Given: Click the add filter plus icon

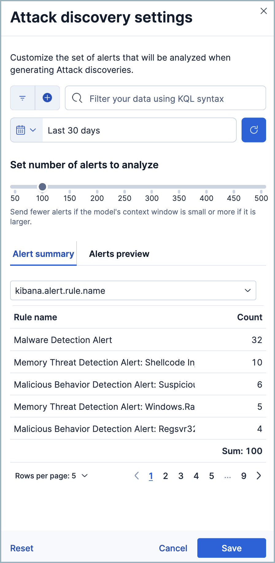Looking at the screenshot, I should pyautogui.click(x=47, y=98).
